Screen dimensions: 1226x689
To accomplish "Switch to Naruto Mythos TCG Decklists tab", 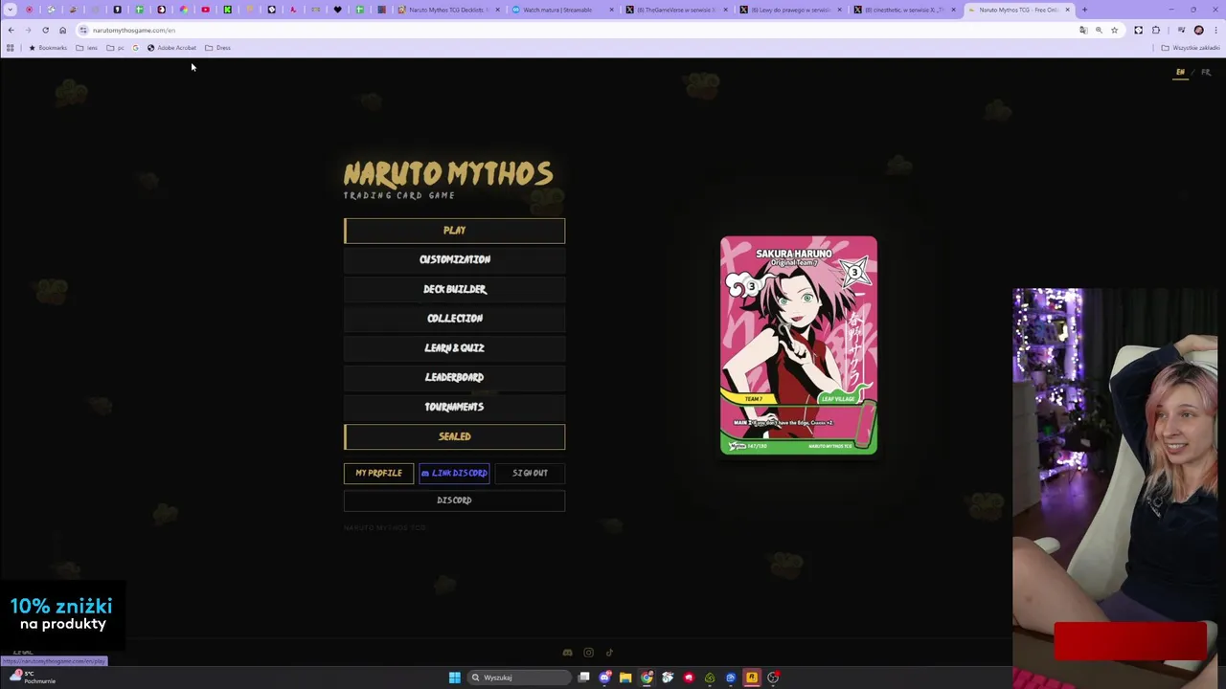I will [446, 10].
